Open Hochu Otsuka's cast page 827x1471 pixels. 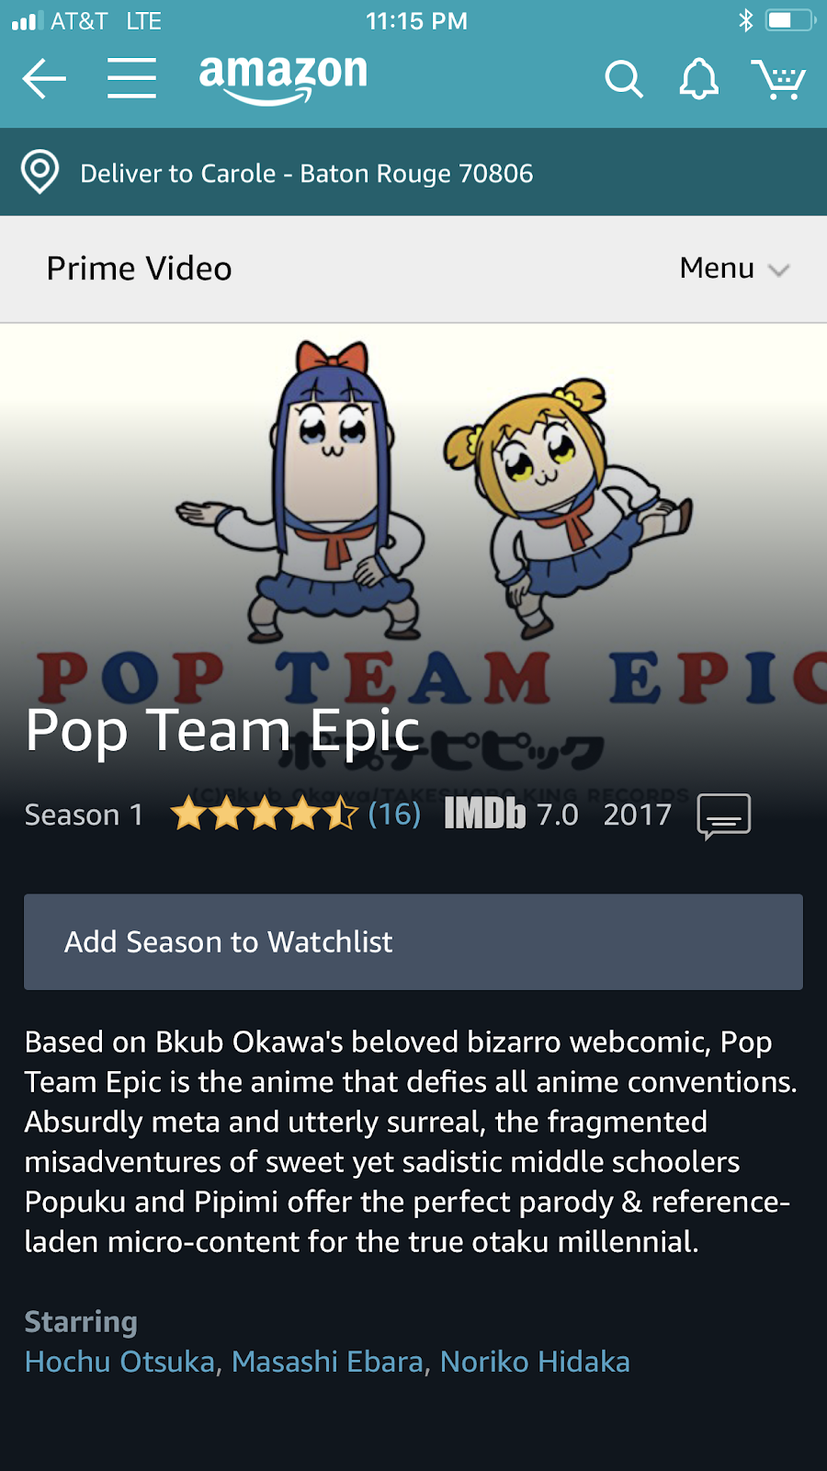[x=119, y=1362]
